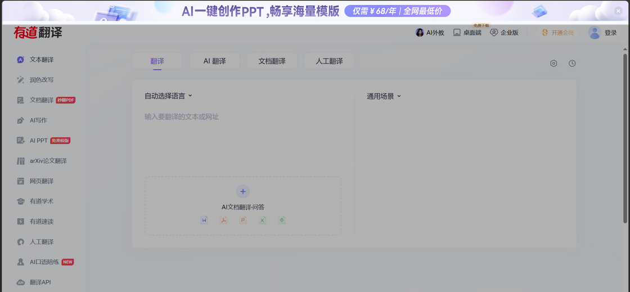Click the 有道速读 lightning icon
The image size is (630, 292).
20,221
